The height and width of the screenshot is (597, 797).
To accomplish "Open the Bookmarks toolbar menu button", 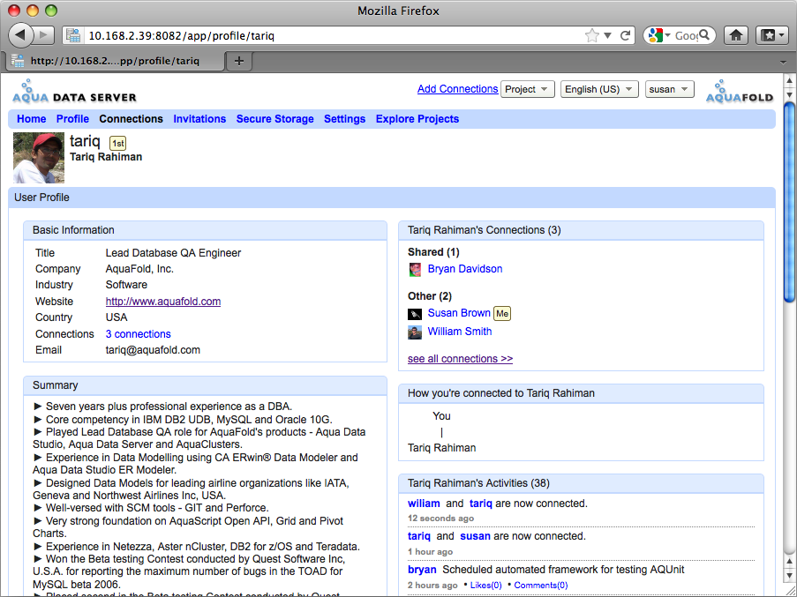I will point(771,35).
